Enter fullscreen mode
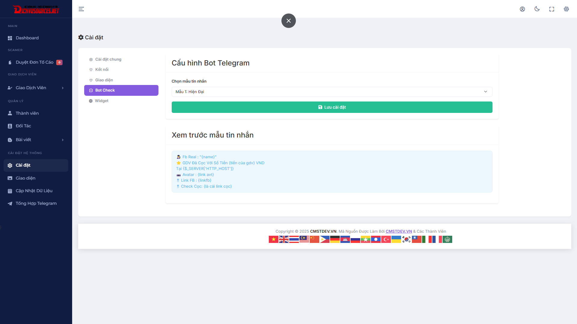Screen dimensions: 577x324 [x=551, y=9]
